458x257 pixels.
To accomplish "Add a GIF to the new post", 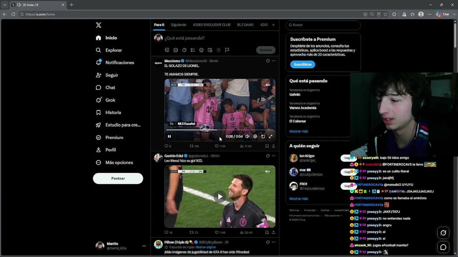I will (x=176, y=50).
